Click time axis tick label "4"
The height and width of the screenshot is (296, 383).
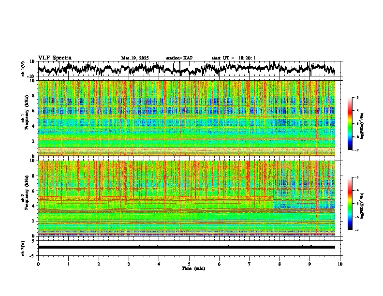(x=159, y=264)
